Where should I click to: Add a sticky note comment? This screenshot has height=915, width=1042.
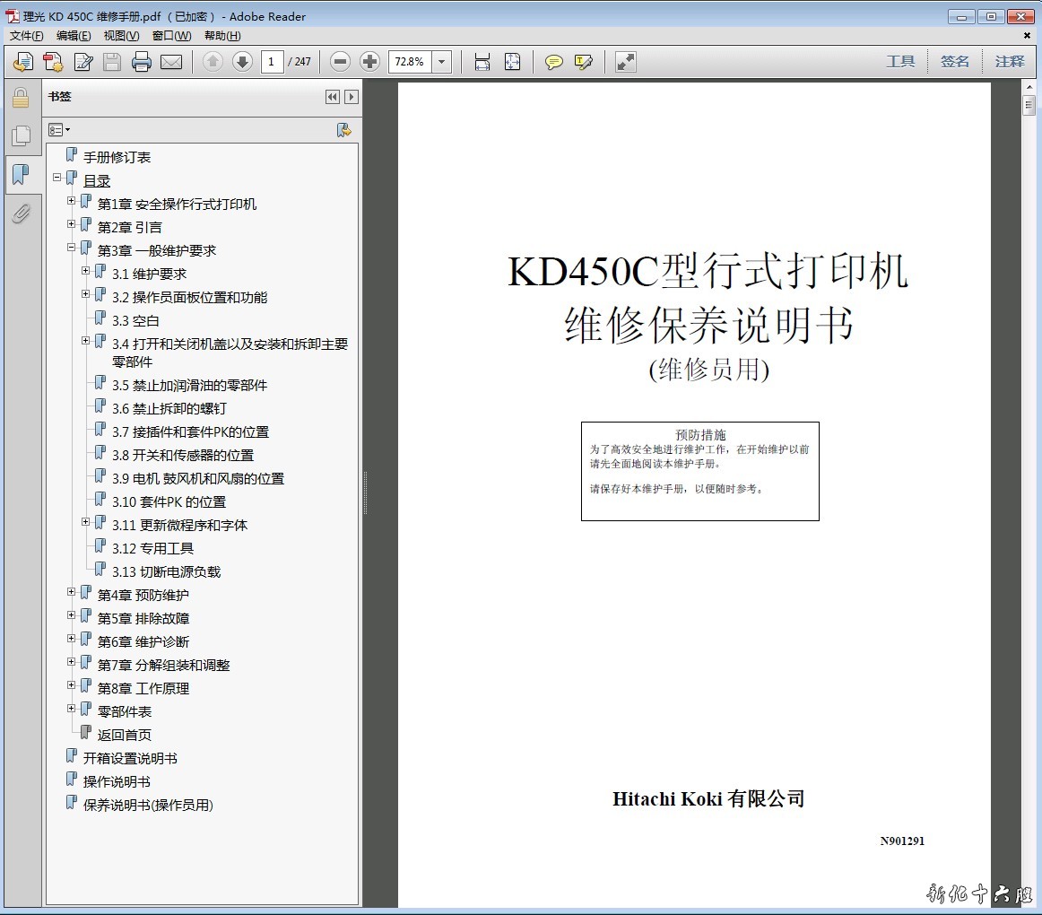point(554,62)
